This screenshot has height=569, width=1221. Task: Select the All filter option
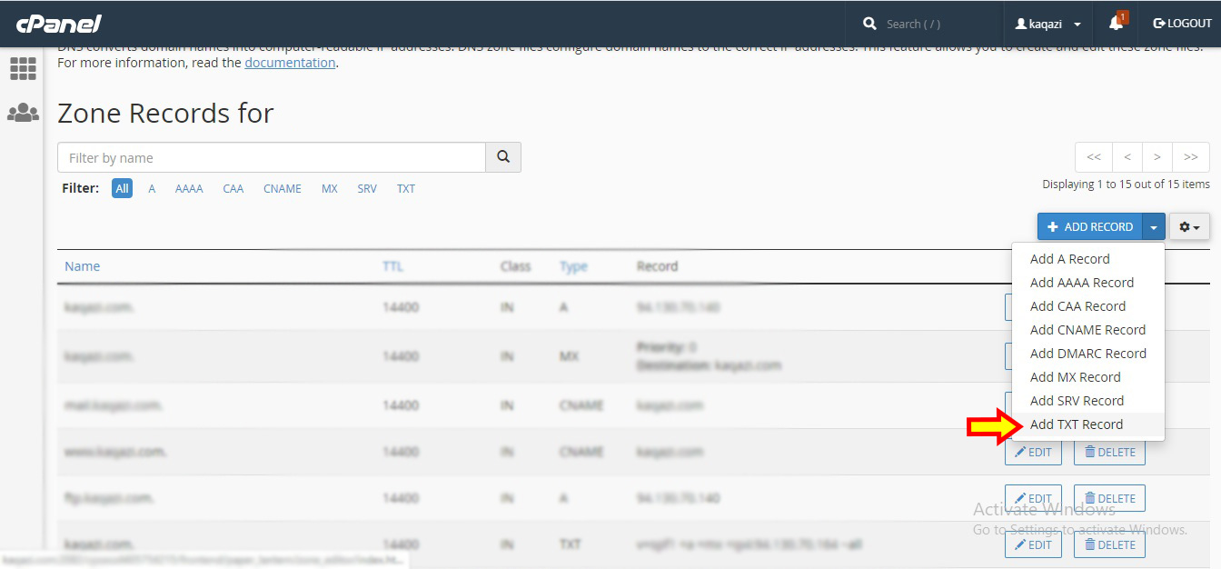[122, 189]
